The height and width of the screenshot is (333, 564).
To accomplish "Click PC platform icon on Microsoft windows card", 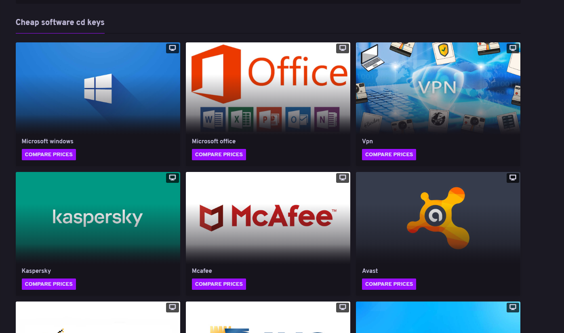I will point(173,48).
